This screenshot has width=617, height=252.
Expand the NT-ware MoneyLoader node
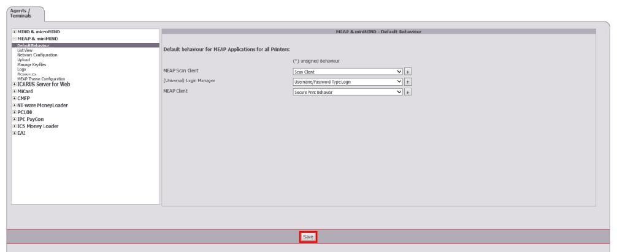point(15,105)
